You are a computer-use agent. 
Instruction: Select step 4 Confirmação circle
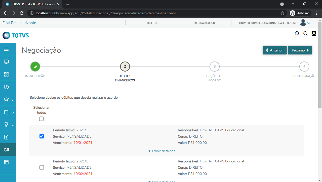pyautogui.click(x=304, y=67)
